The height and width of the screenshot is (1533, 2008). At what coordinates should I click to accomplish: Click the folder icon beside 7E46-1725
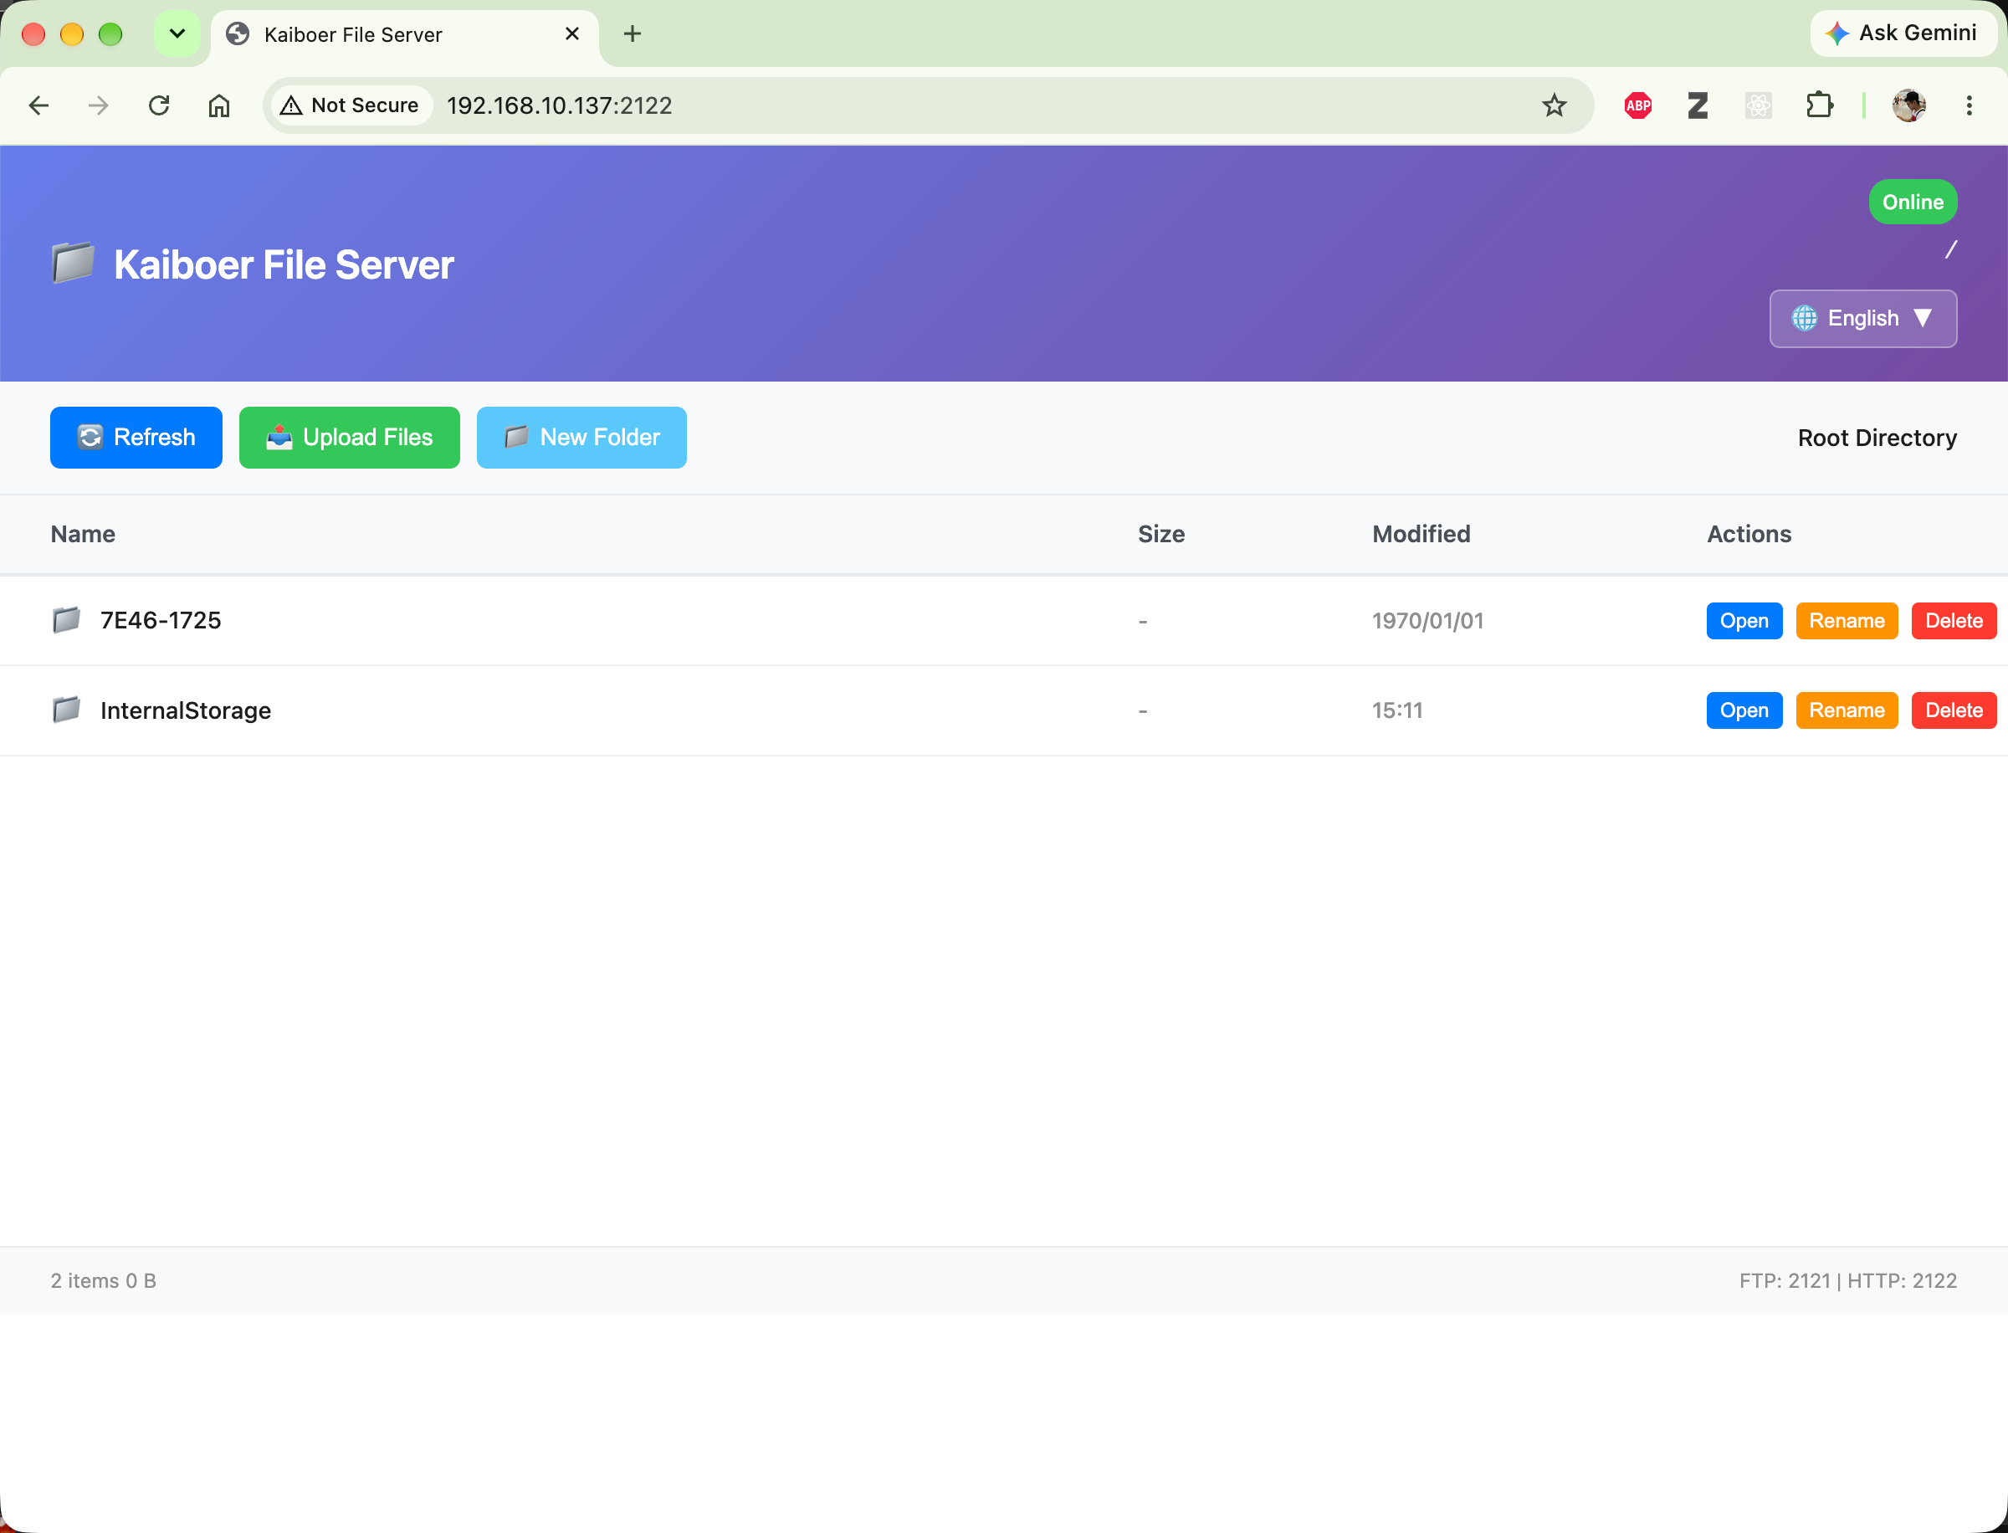click(x=66, y=621)
